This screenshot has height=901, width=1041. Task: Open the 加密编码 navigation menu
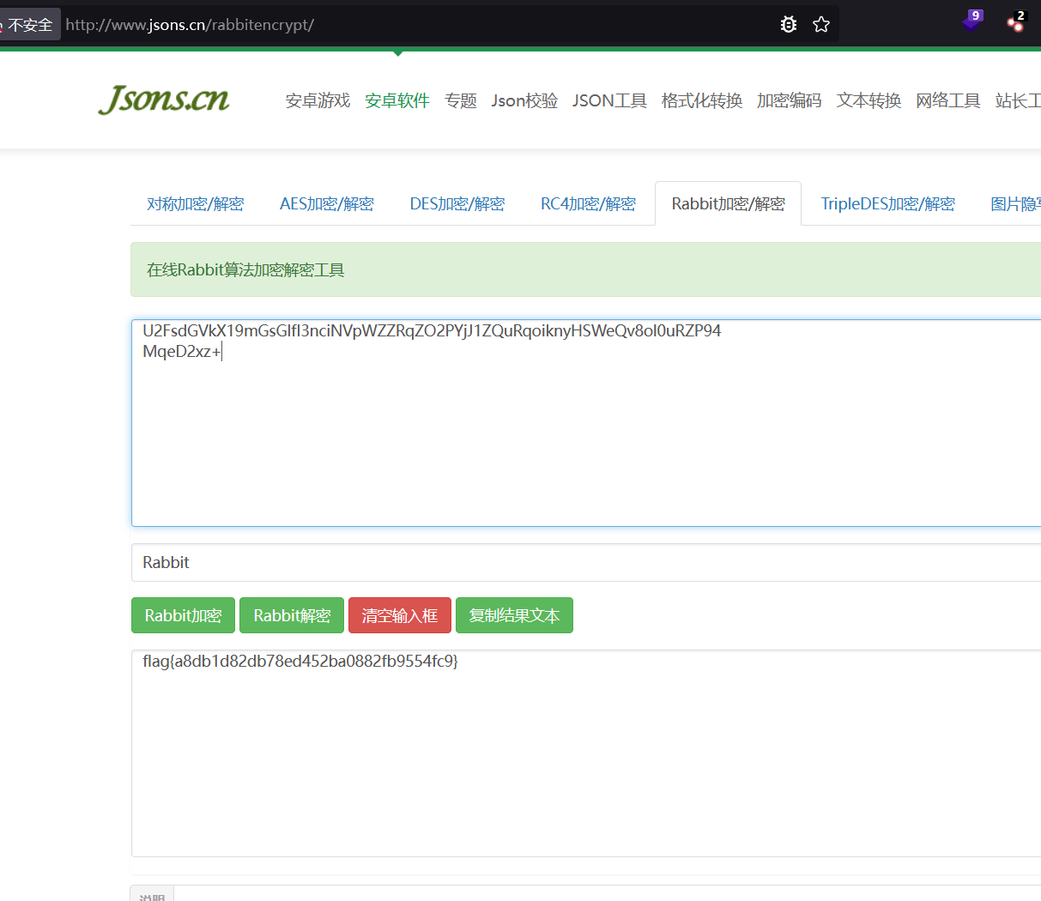pos(789,101)
